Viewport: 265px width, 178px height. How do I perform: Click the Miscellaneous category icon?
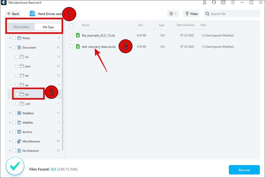19,141
